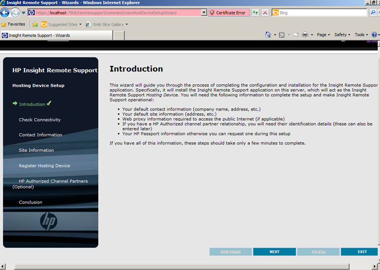Select the Contact Information step
Viewport: 380px width, 270px height.
click(x=40, y=135)
